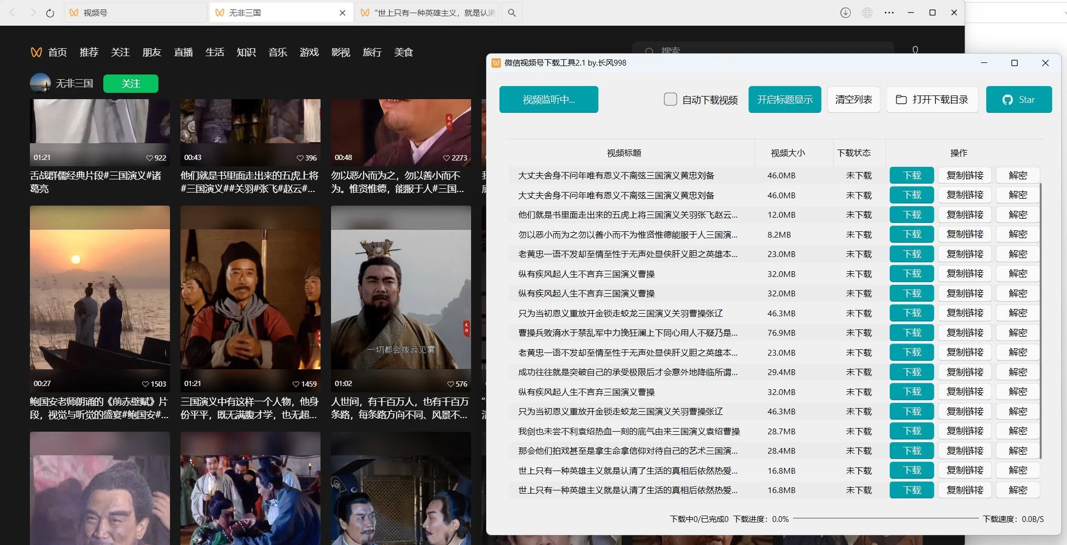Open the three-dot browser menu

click(x=889, y=13)
